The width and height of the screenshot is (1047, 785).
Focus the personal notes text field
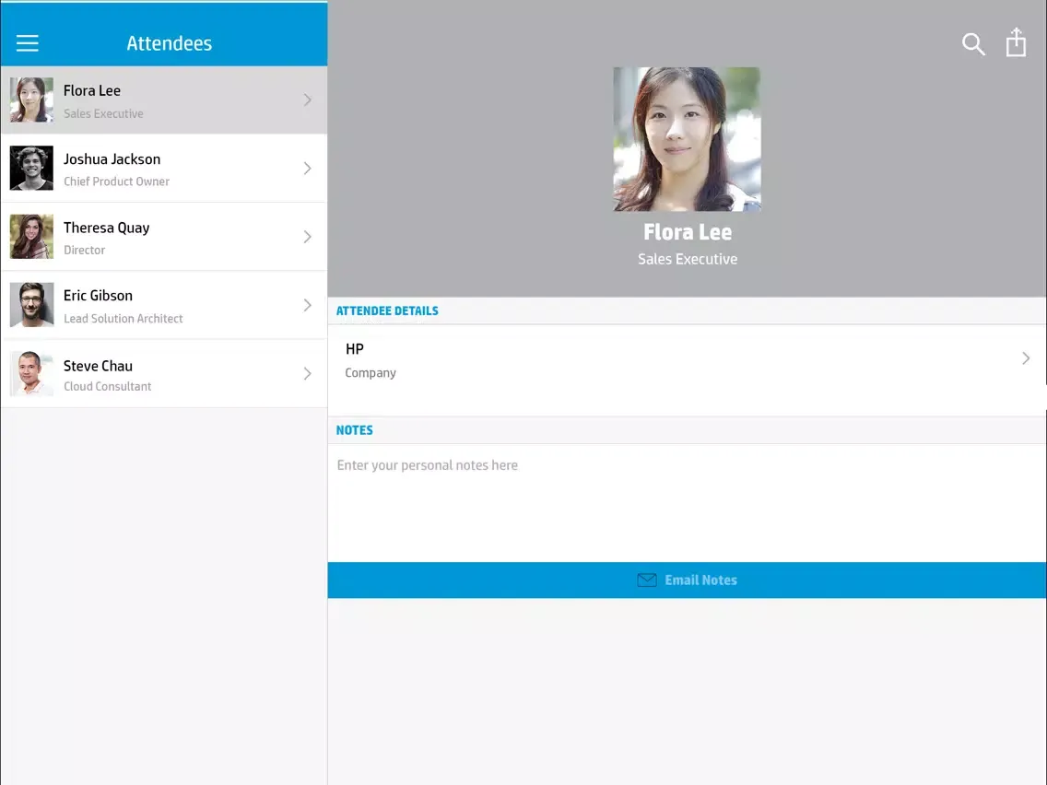point(688,503)
